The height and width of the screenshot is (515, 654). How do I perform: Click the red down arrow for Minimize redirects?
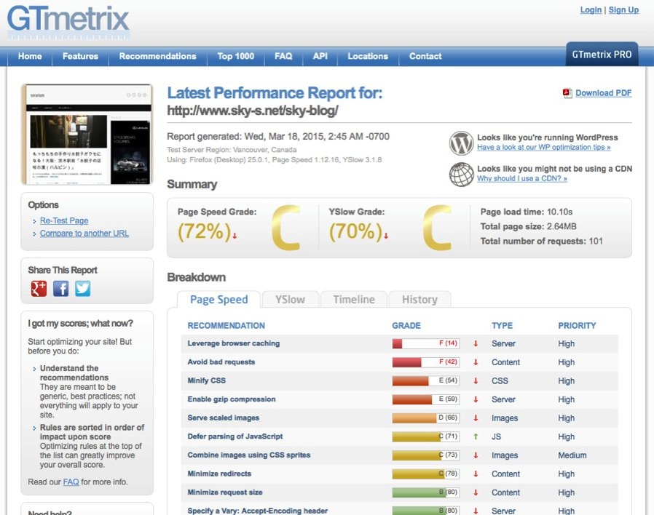point(476,474)
